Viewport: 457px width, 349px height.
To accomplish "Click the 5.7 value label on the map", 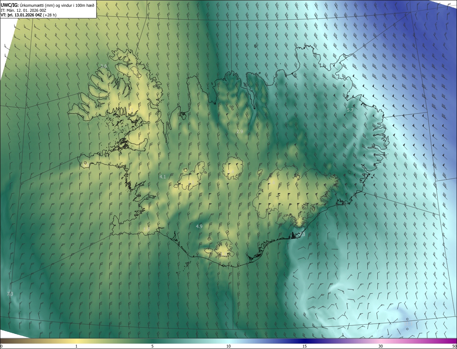I will pyautogui.click(x=350, y=110).
